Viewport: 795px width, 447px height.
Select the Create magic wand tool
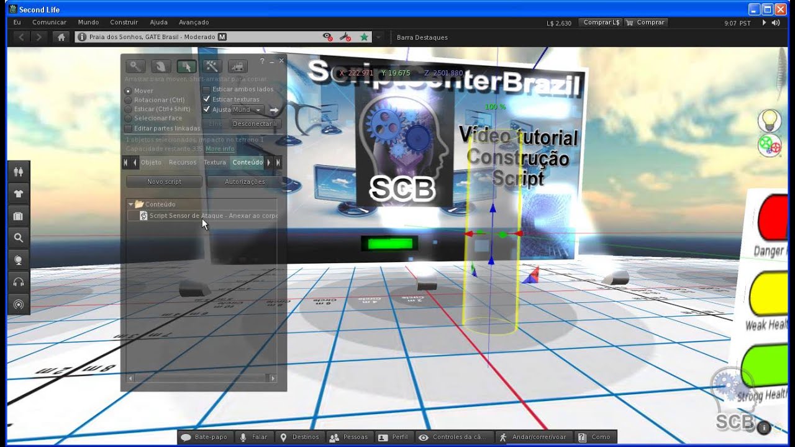212,66
